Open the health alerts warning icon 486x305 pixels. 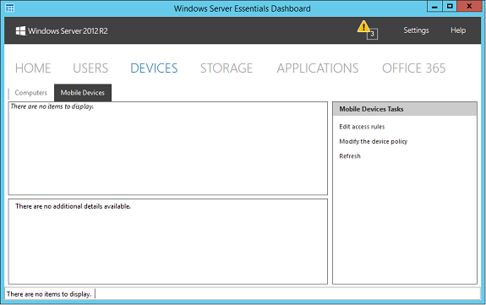(x=363, y=26)
